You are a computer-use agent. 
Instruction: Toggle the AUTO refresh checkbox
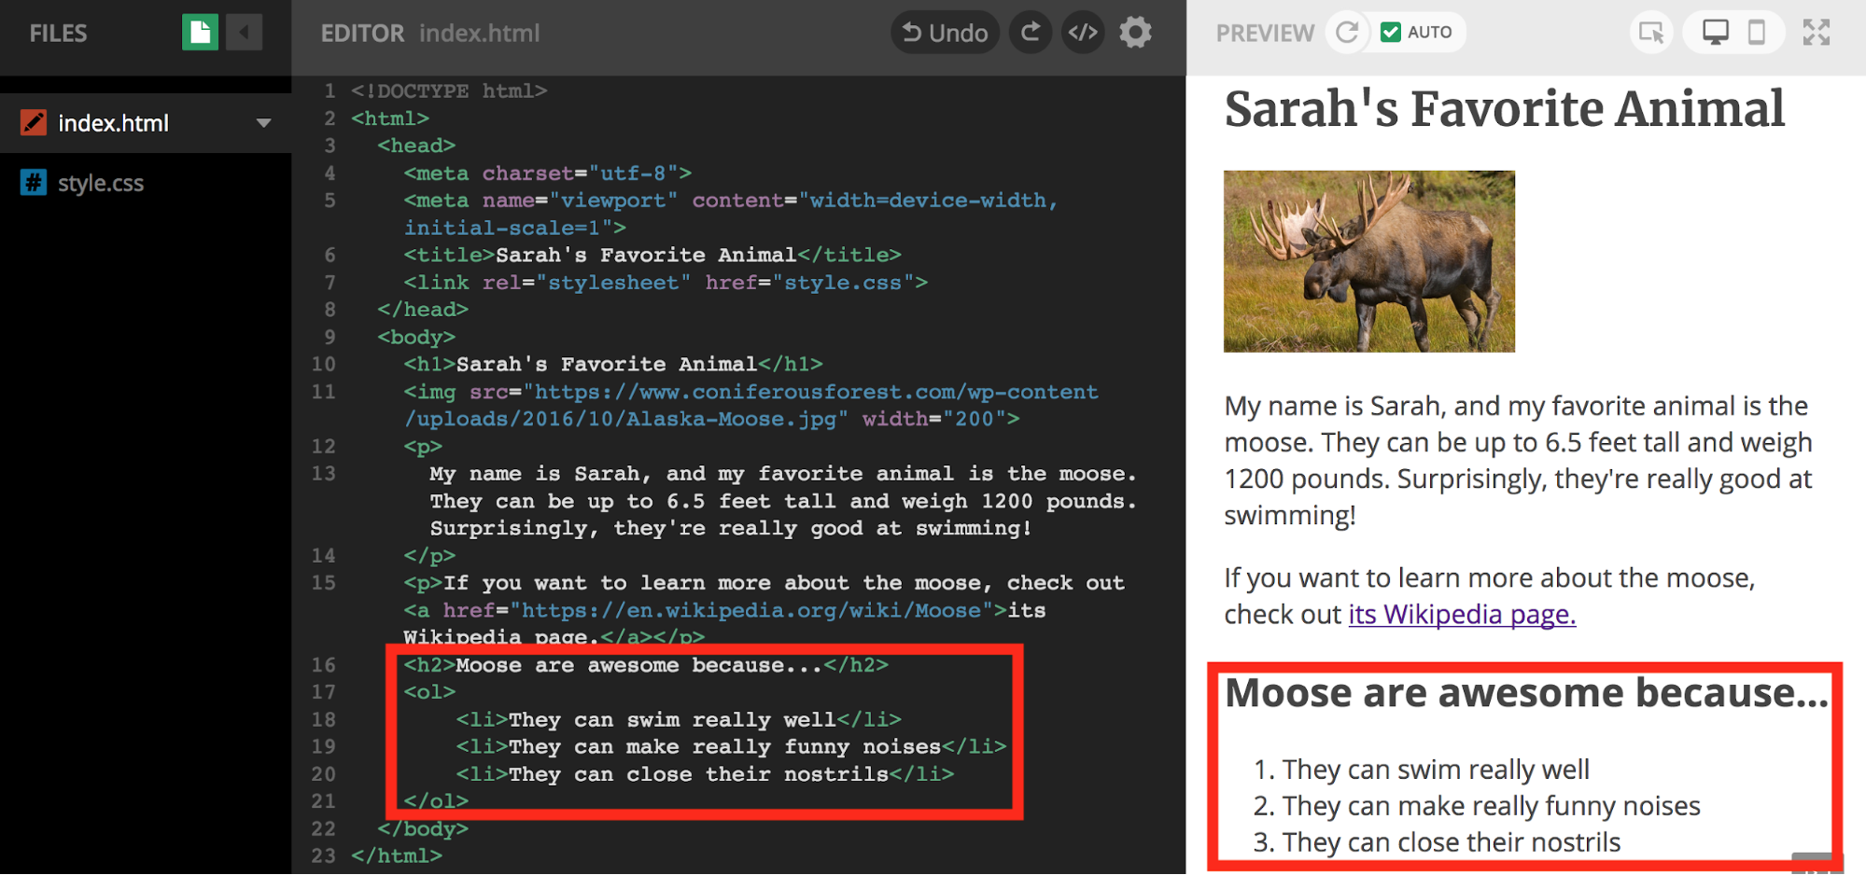[x=1391, y=33]
